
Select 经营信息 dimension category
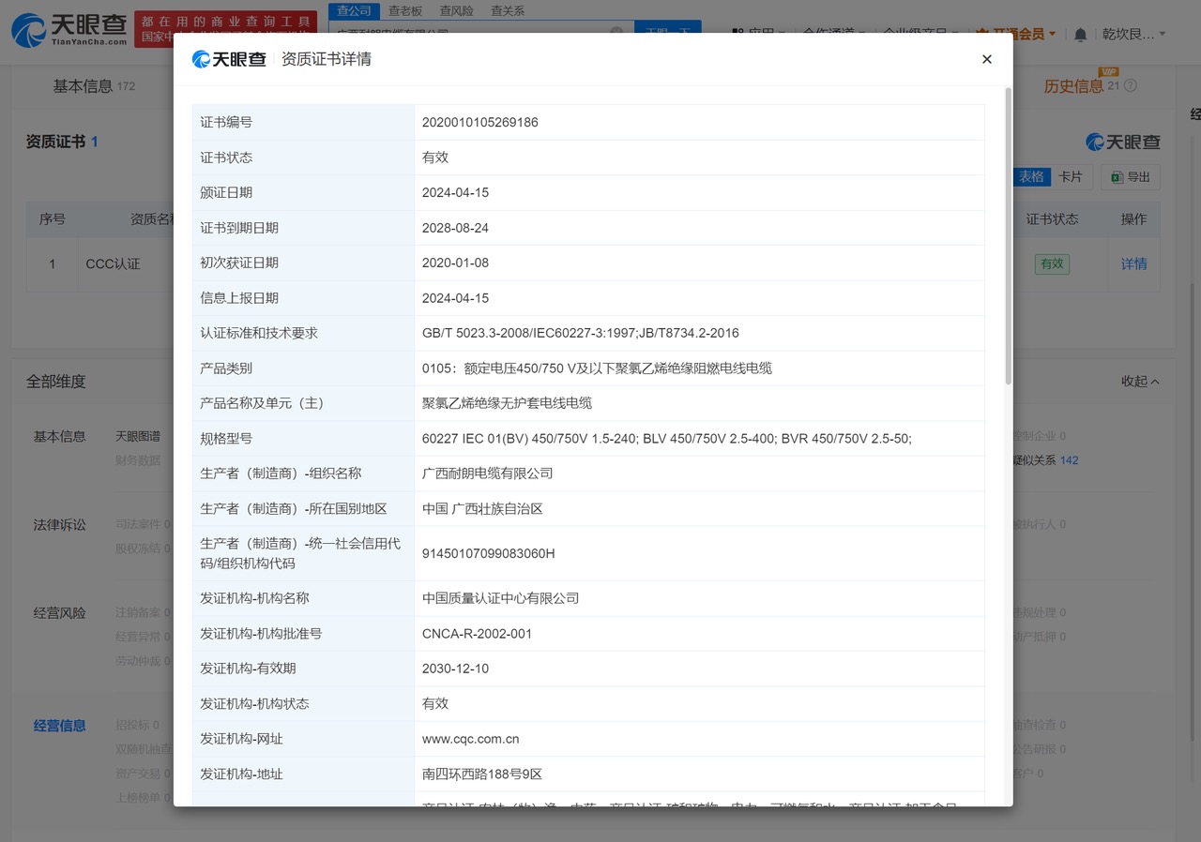(x=60, y=725)
